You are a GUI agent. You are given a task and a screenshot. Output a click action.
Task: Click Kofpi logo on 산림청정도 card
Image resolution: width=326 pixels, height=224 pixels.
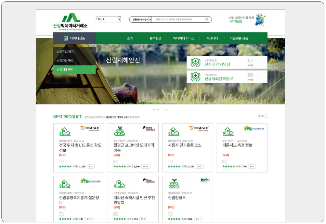coord(205,181)
